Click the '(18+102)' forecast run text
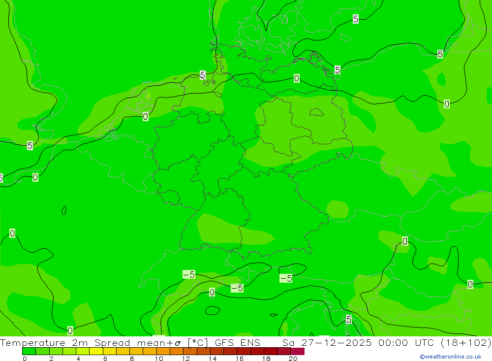The width and height of the screenshot is (492, 361). [466, 342]
